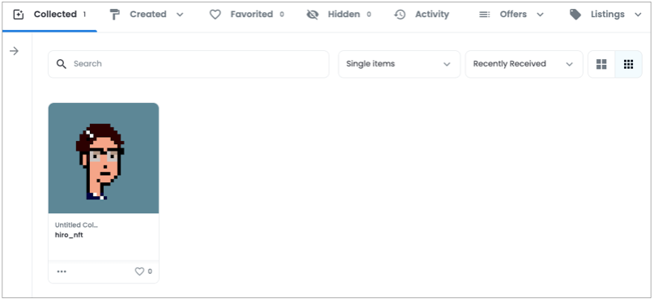Open the Single items dropdown
The image size is (654, 299).
pos(400,64)
